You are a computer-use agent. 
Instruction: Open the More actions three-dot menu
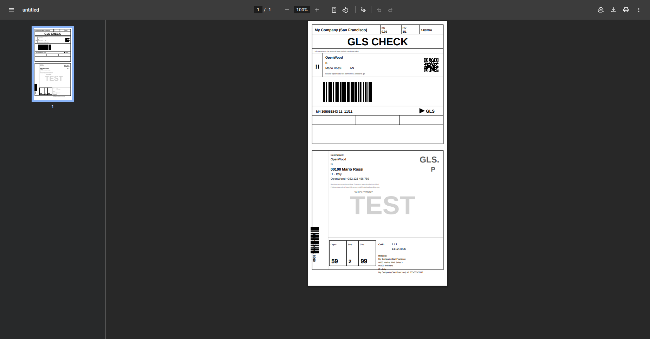pyautogui.click(x=639, y=10)
